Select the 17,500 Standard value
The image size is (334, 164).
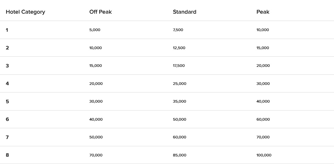179,65
